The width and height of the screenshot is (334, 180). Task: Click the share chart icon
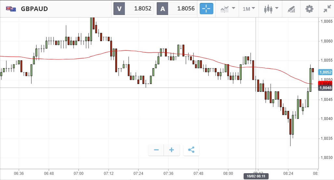[x=191, y=150]
